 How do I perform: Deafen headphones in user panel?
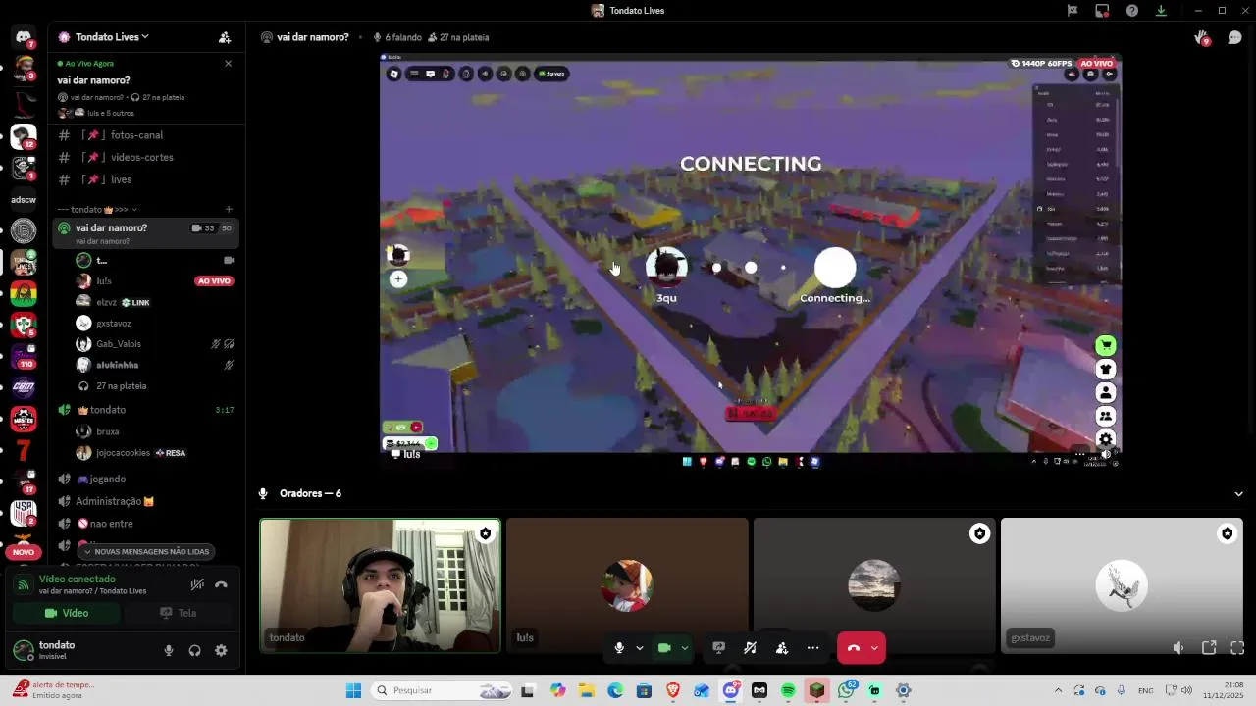[194, 651]
